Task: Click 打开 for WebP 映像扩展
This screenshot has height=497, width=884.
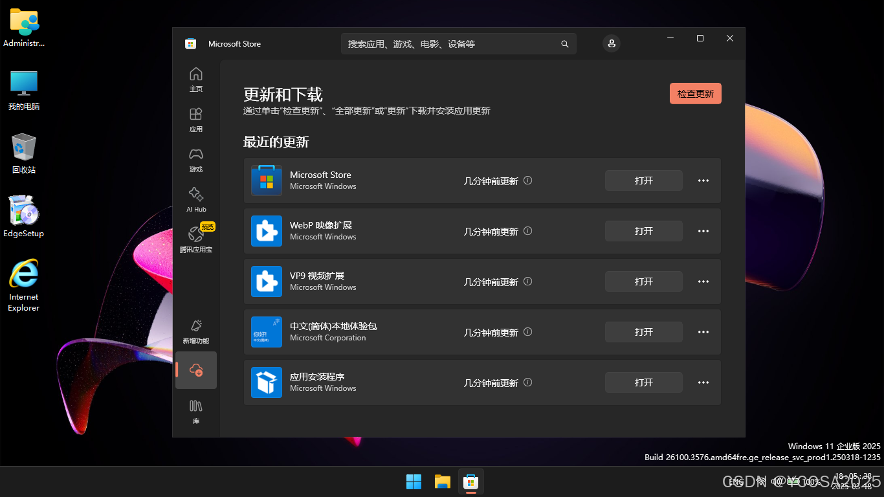Action: pyautogui.click(x=644, y=231)
